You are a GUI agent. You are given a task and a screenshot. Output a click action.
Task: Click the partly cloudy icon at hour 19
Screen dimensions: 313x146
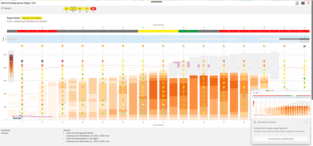tap(264, 46)
